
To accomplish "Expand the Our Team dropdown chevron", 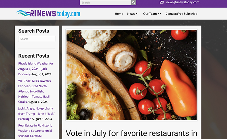I will coord(160,14).
